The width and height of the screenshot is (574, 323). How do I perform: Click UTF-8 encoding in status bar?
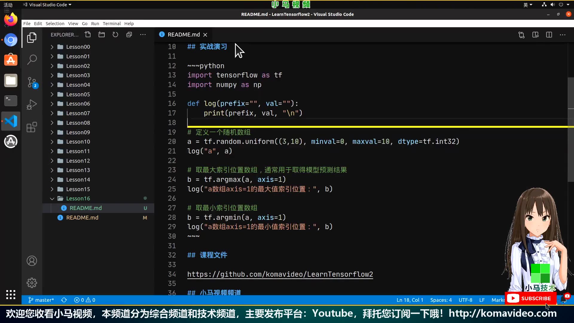(465, 300)
